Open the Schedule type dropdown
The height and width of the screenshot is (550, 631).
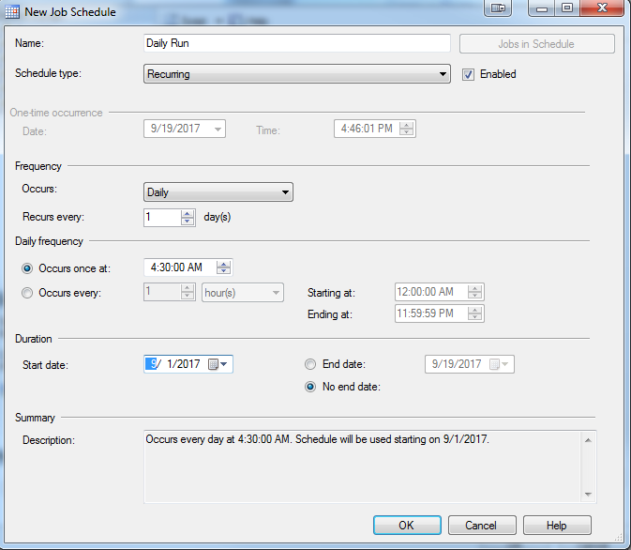(297, 74)
